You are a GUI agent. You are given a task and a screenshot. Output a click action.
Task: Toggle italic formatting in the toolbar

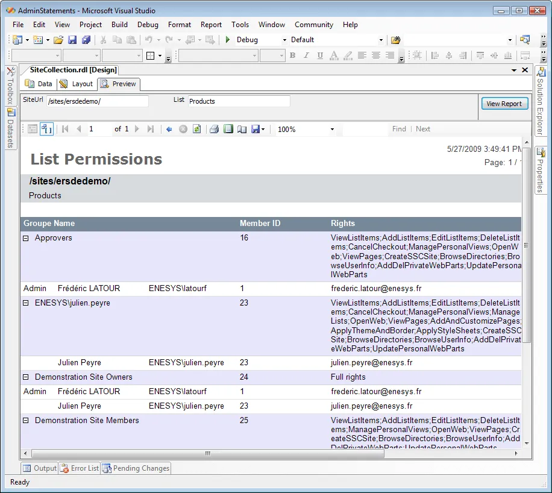pos(306,55)
